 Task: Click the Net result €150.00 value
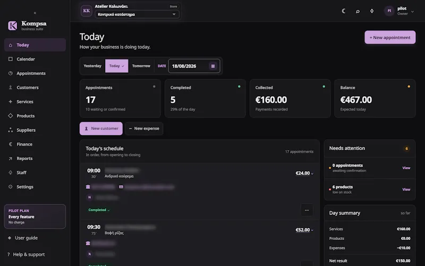(x=403, y=261)
